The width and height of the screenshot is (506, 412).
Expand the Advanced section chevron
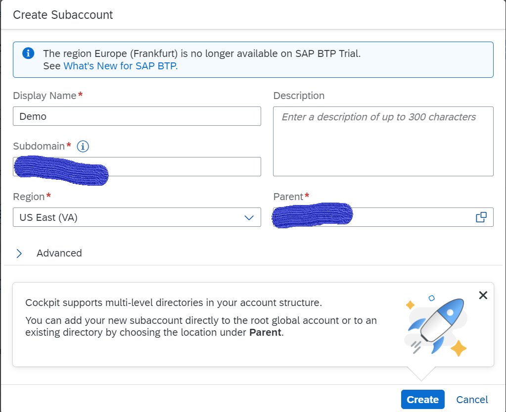[x=19, y=254]
